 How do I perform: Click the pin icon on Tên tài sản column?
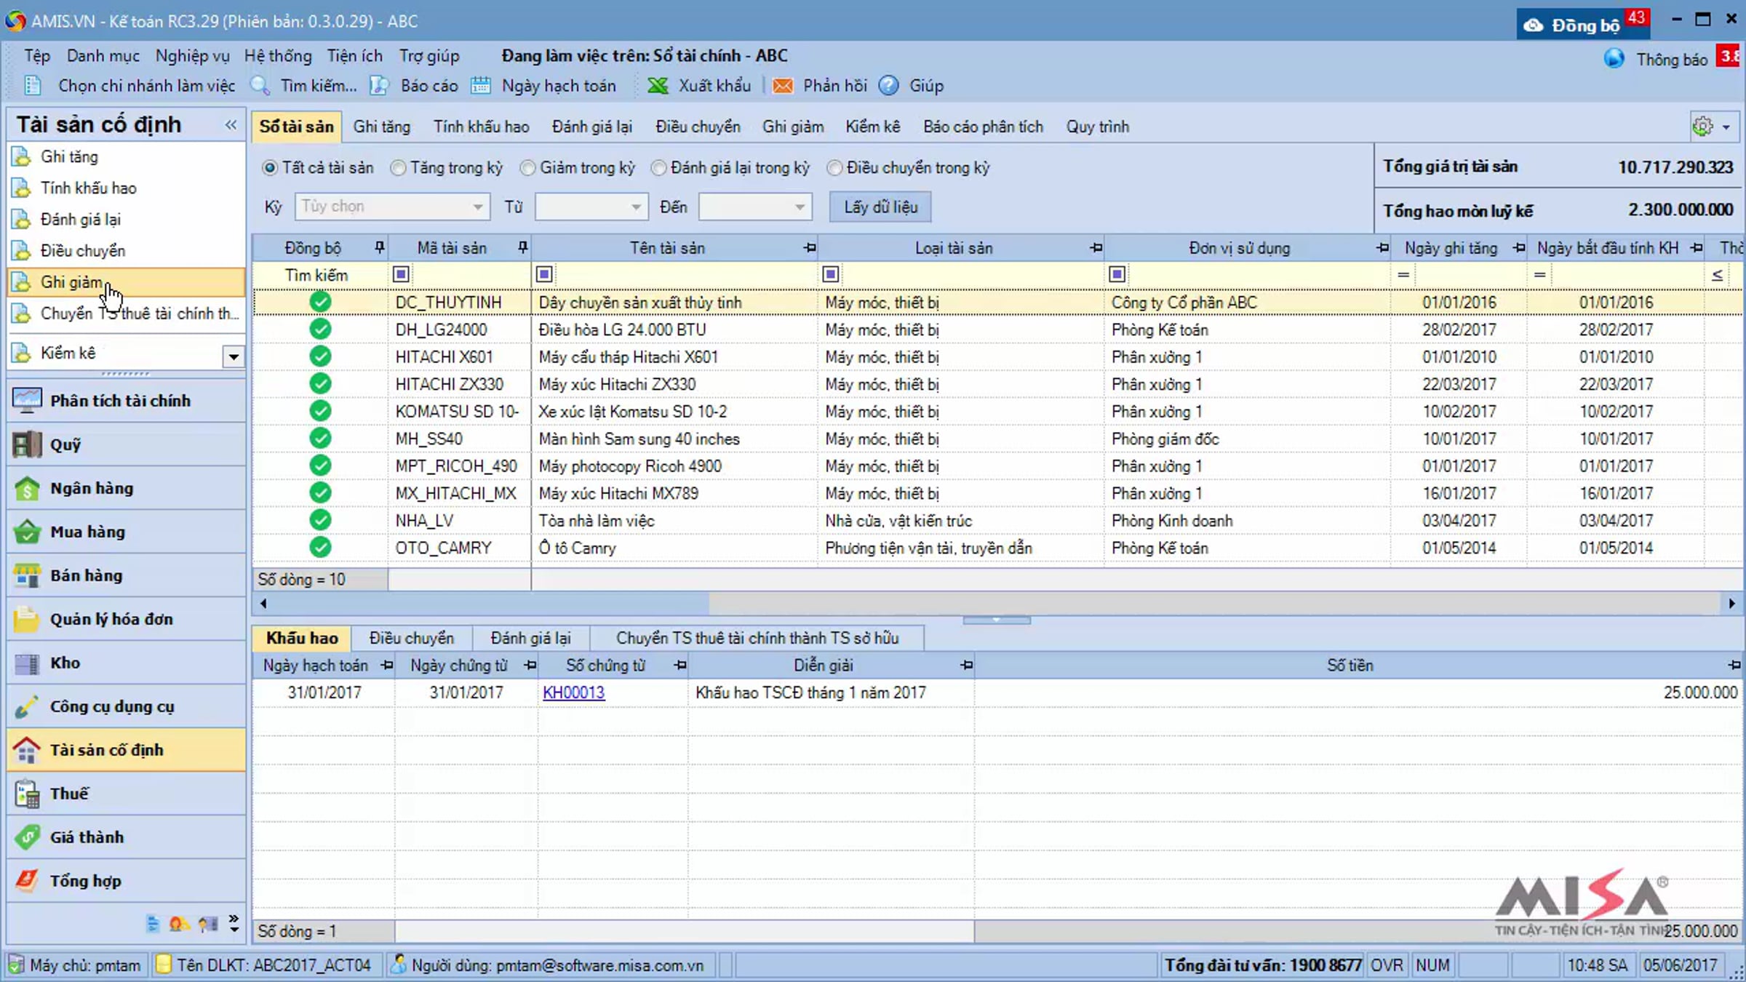810,248
